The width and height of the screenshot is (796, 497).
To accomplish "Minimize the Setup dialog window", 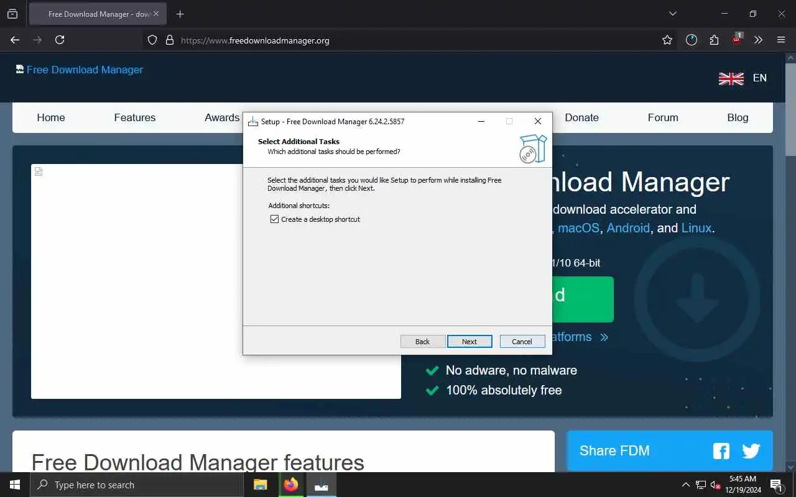I will tap(482, 121).
